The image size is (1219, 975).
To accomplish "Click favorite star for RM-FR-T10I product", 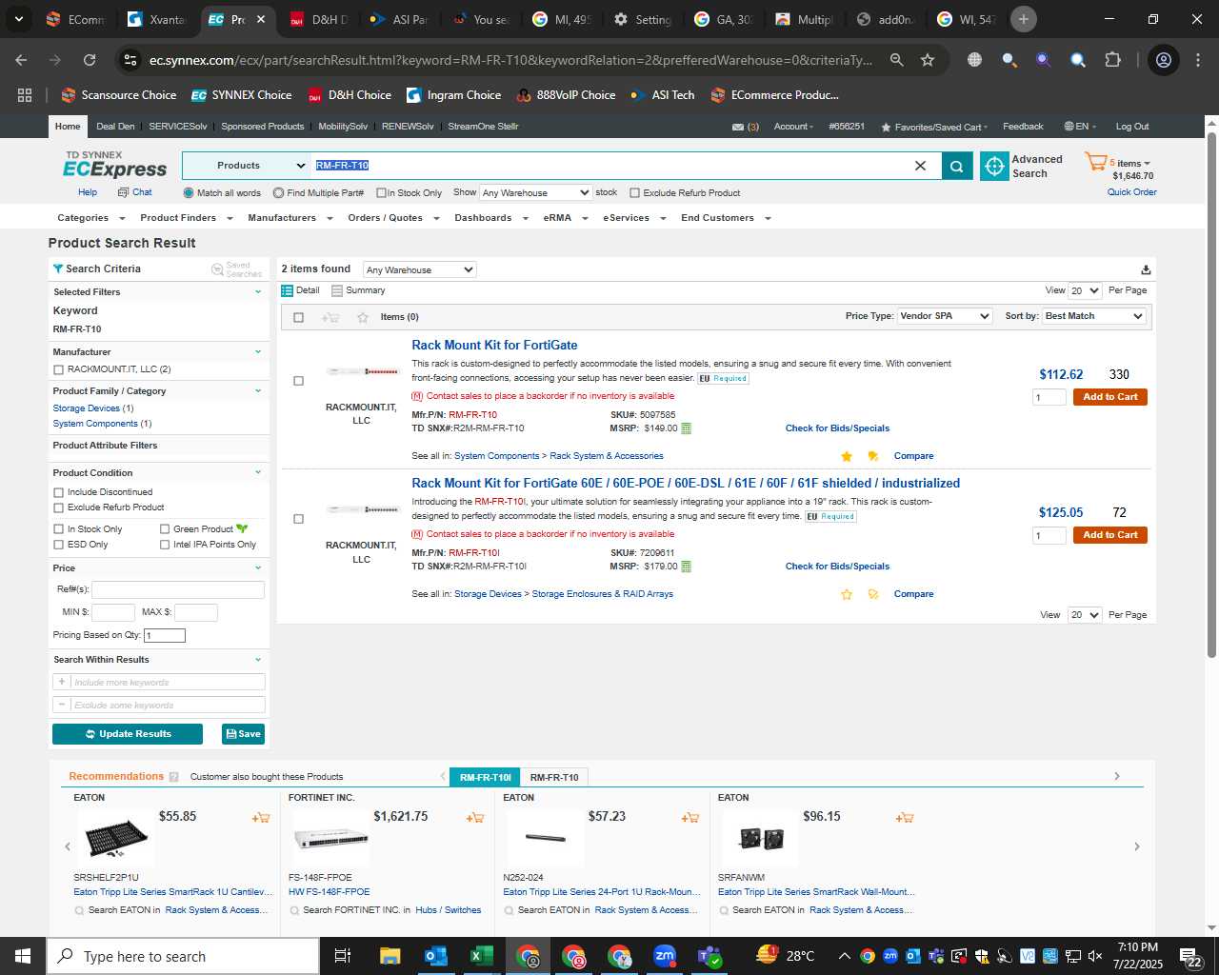I will tap(847, 594).
